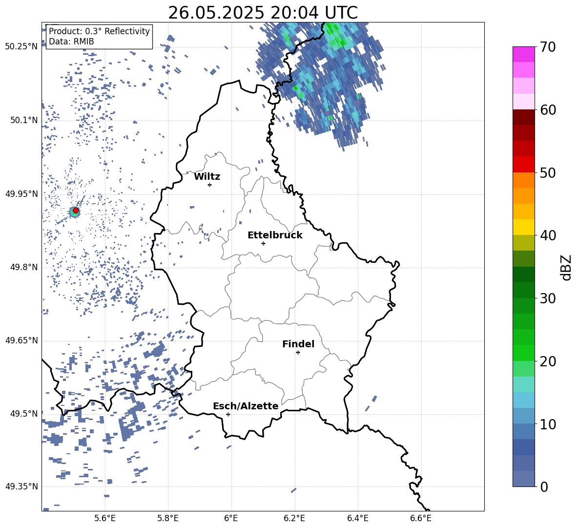Click the colorbar tick value 0
Viewport: 578px width, 528px height.
coord(544,486)
